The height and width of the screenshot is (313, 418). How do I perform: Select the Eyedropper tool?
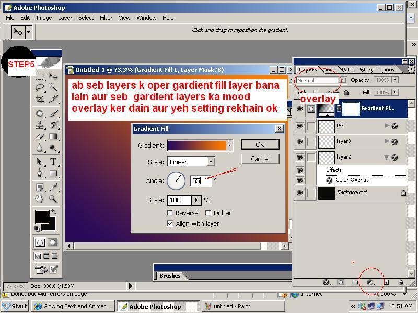pyautogui.click(x=53, y=187)
